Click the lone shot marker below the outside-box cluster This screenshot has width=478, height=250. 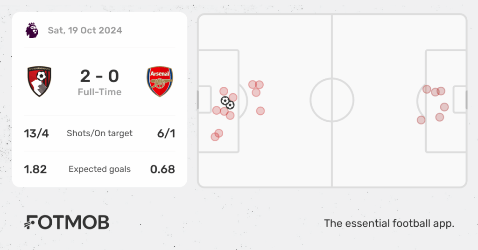tap(260, 111)
